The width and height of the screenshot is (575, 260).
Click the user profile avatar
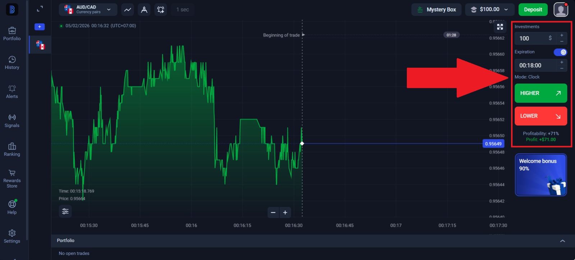[561, 10]
